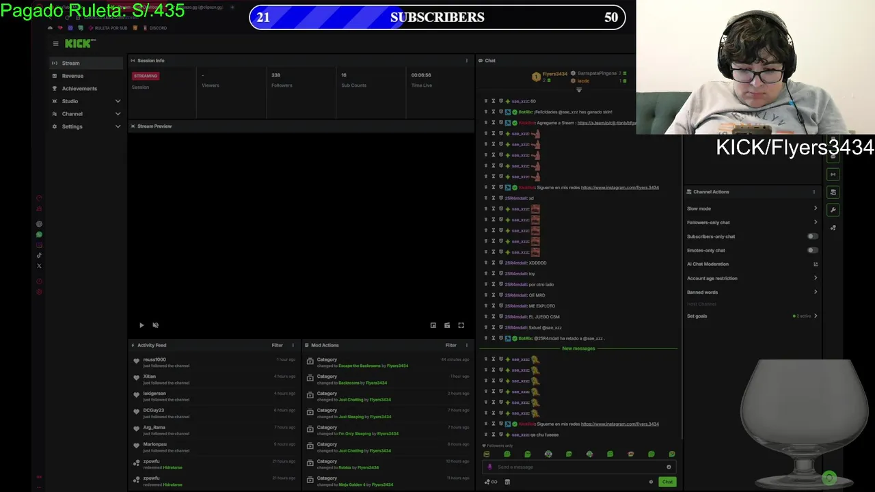The image size is (875, 492).
Task: Play the stream preview
Action: tap(142, 325)
